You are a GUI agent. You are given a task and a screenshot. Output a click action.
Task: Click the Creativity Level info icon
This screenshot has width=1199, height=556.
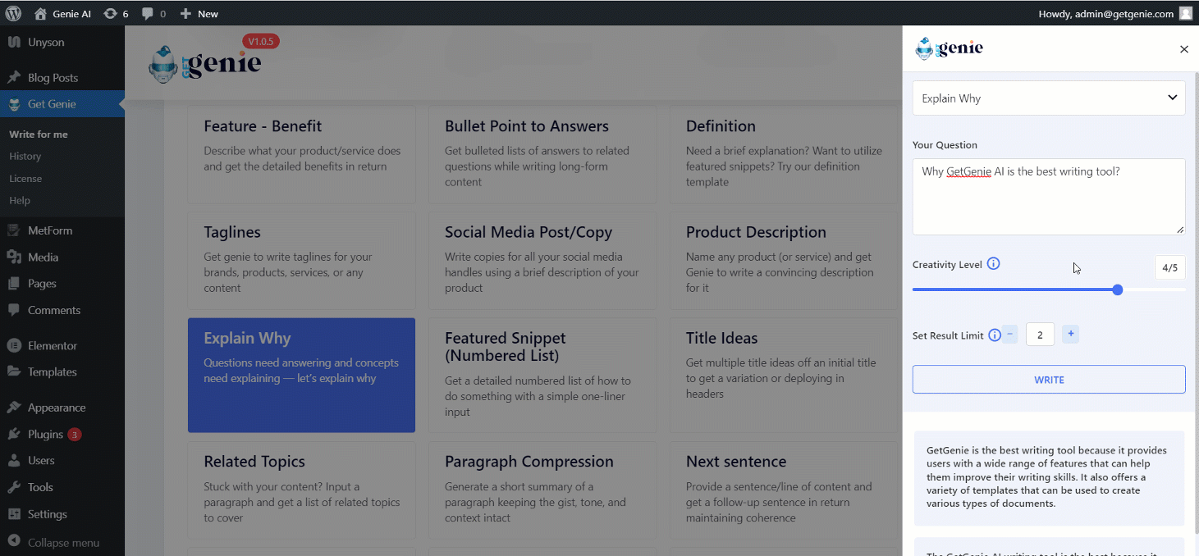point(993,264)
